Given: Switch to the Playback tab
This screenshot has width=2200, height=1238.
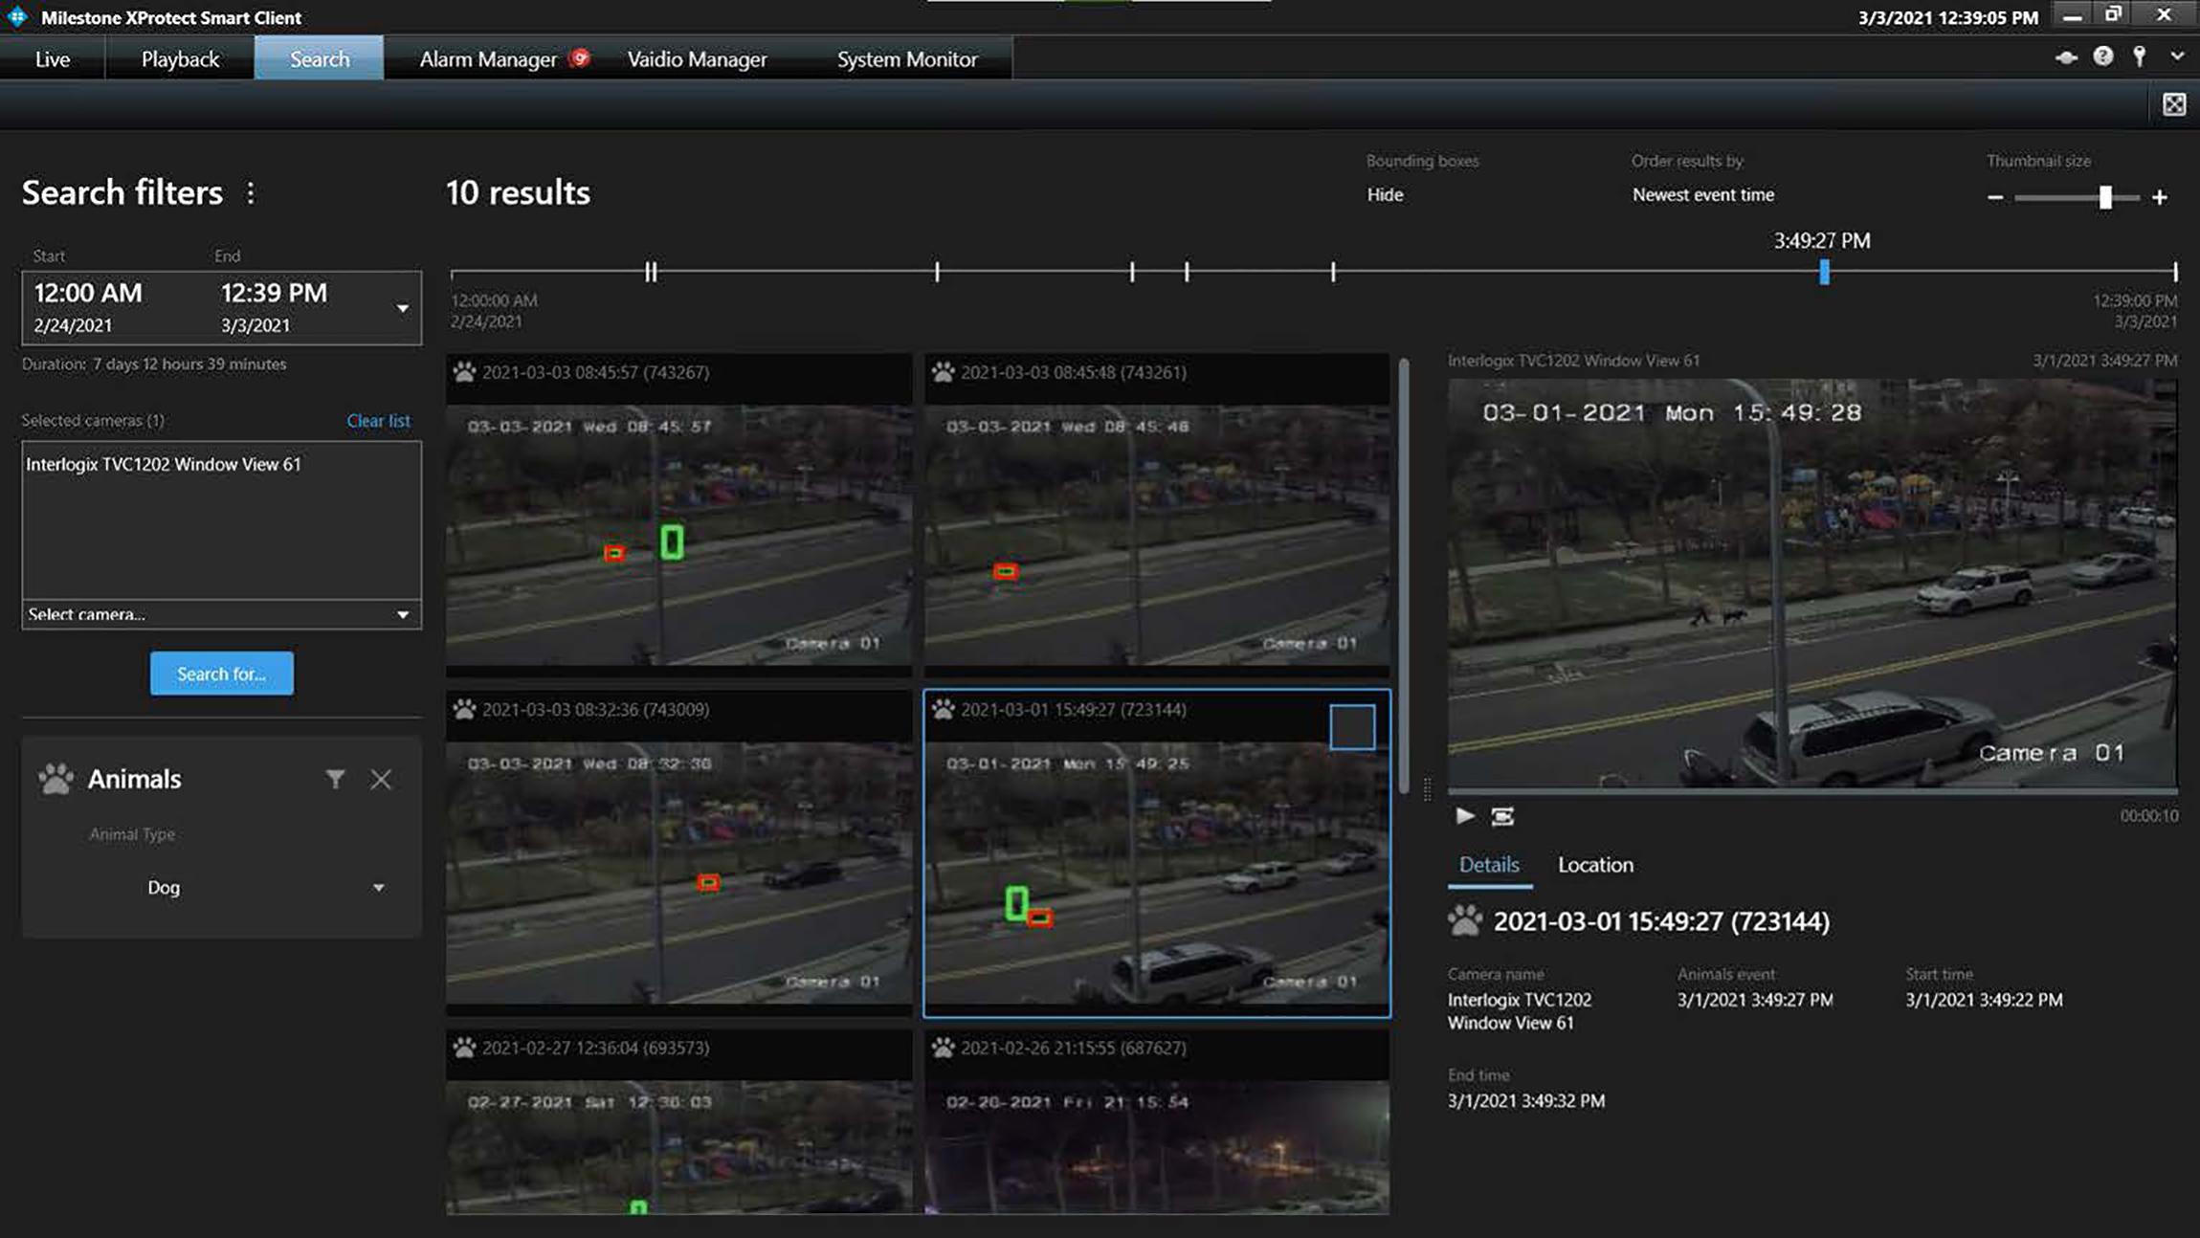Looking at the screenshot, I should pyautogui.click(x=180, y=59).
